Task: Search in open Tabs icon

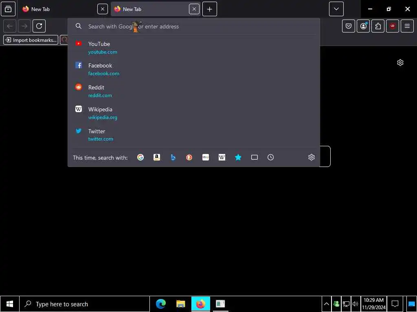Action: point(255,157)
